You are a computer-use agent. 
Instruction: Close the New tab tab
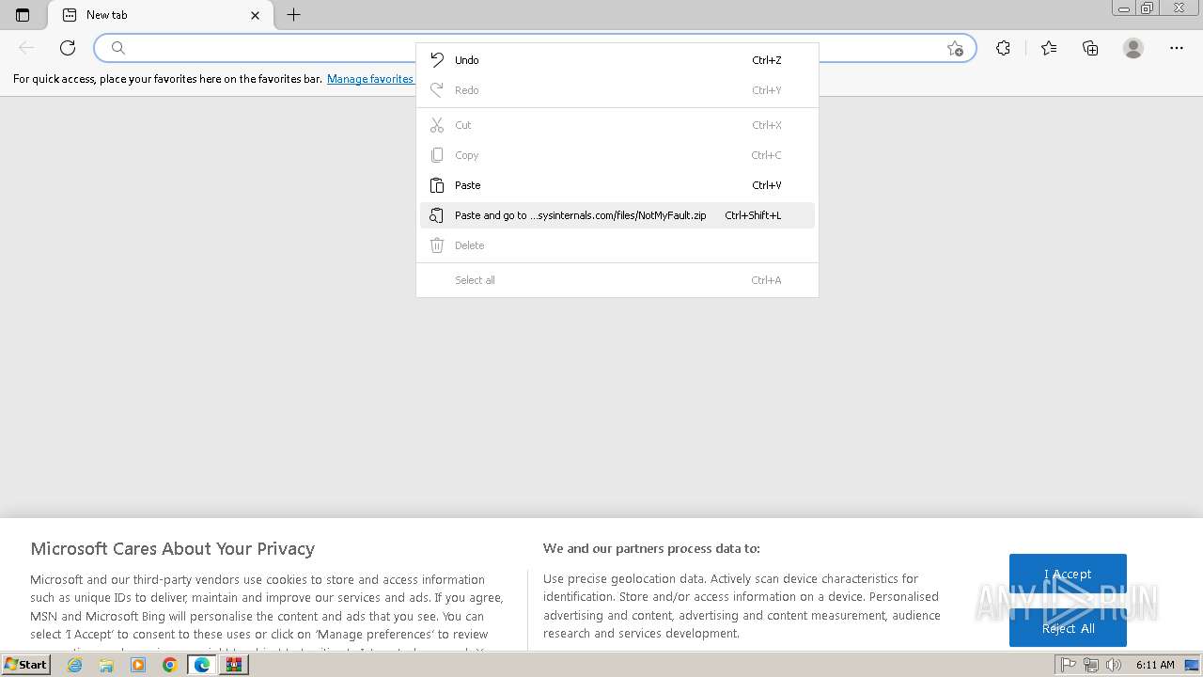click(256, 15)
